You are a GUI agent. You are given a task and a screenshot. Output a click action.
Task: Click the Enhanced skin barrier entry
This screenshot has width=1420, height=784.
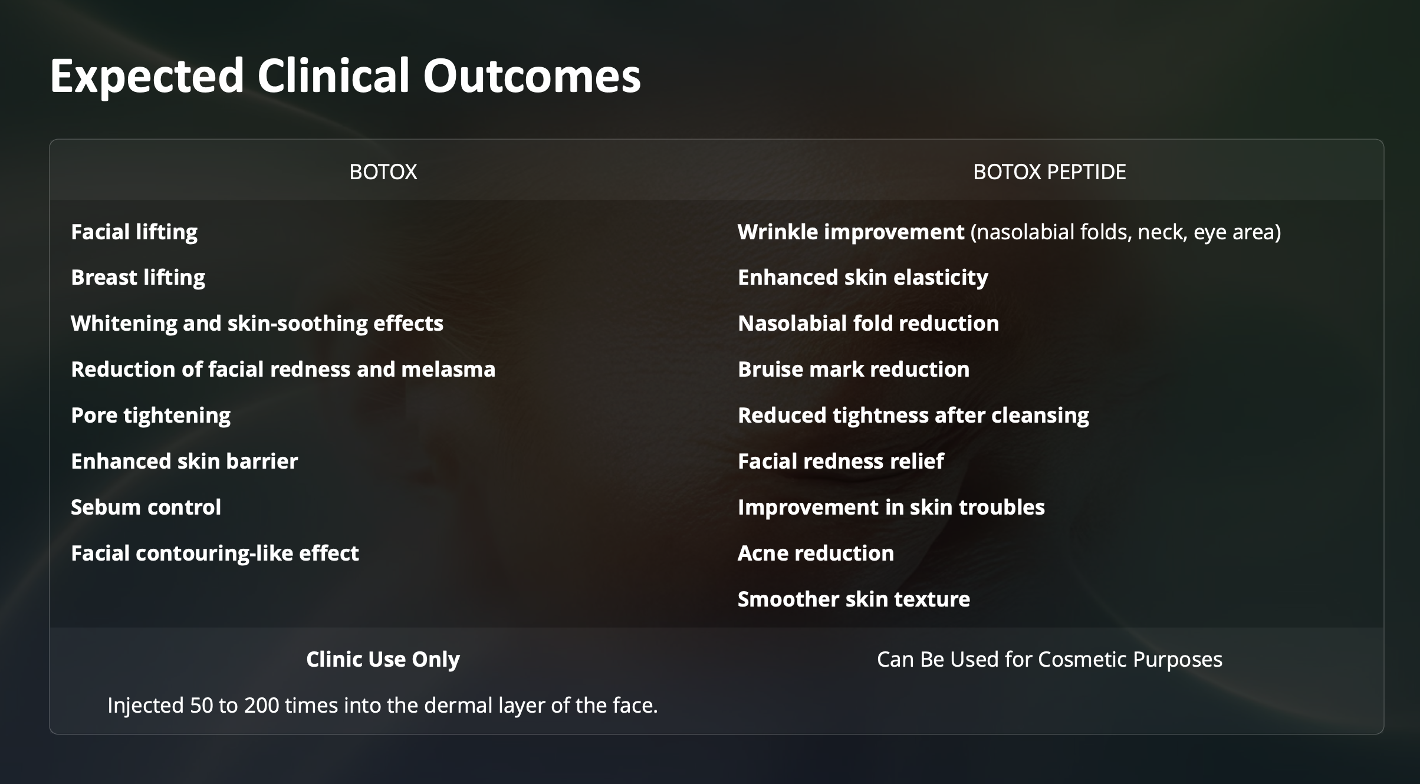(185, 462)
